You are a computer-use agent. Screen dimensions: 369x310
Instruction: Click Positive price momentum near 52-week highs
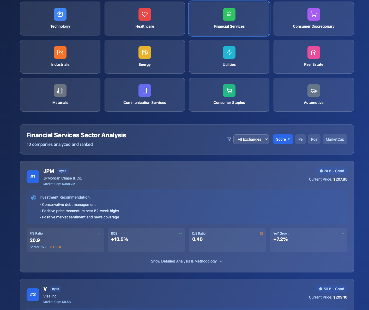(81, 211)
